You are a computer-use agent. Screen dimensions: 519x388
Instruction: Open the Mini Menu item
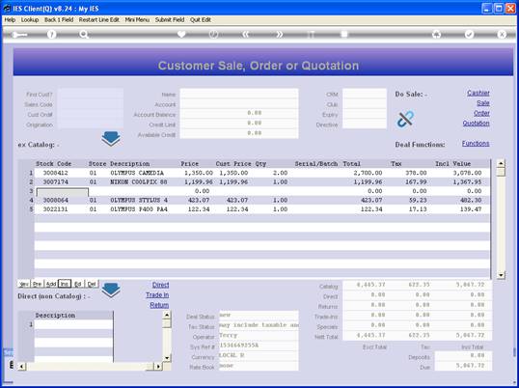pyautogui.click(x=137, y=20)
